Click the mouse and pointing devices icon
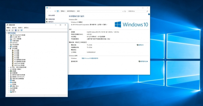 [x=11, y=79]
